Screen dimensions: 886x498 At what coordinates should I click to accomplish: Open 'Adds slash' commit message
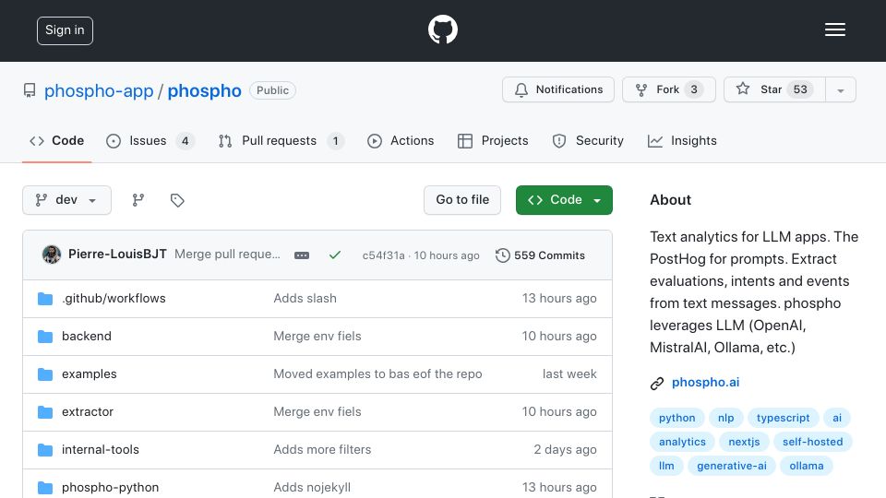[305, 298]
